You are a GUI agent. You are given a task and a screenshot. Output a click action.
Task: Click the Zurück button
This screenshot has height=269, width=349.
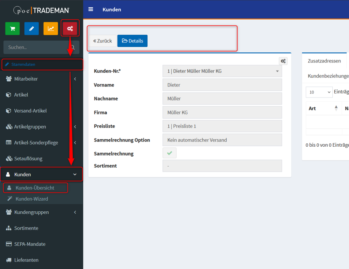point(102,41)
